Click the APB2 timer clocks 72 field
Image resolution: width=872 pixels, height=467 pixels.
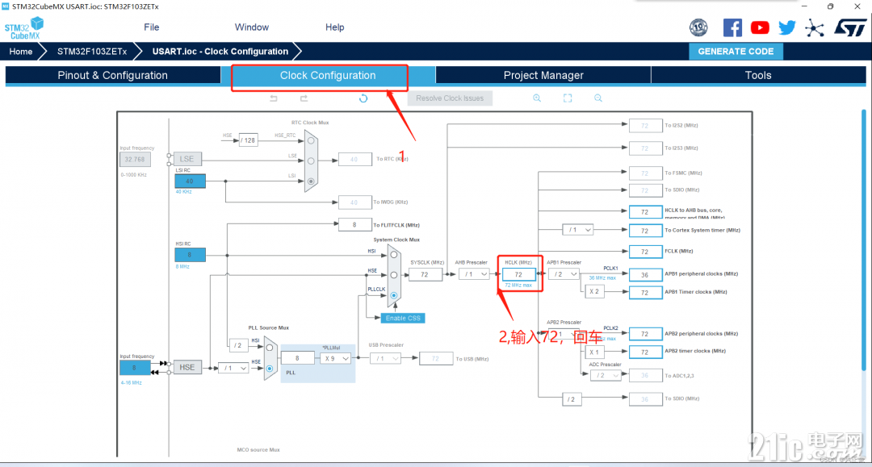pos(645,352)
